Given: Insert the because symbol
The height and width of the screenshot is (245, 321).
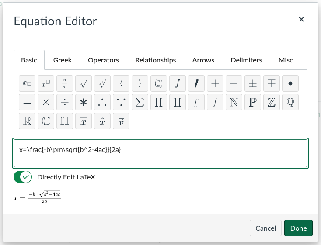Looking at the screenshot, I should pyautogui.click(x=121, y=102).
